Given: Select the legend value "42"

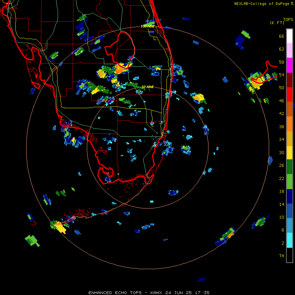Looking at the screenshot, I should 282,114.
